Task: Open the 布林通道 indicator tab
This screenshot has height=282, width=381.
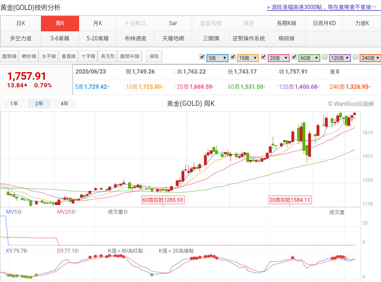Action: pos(135,38)
